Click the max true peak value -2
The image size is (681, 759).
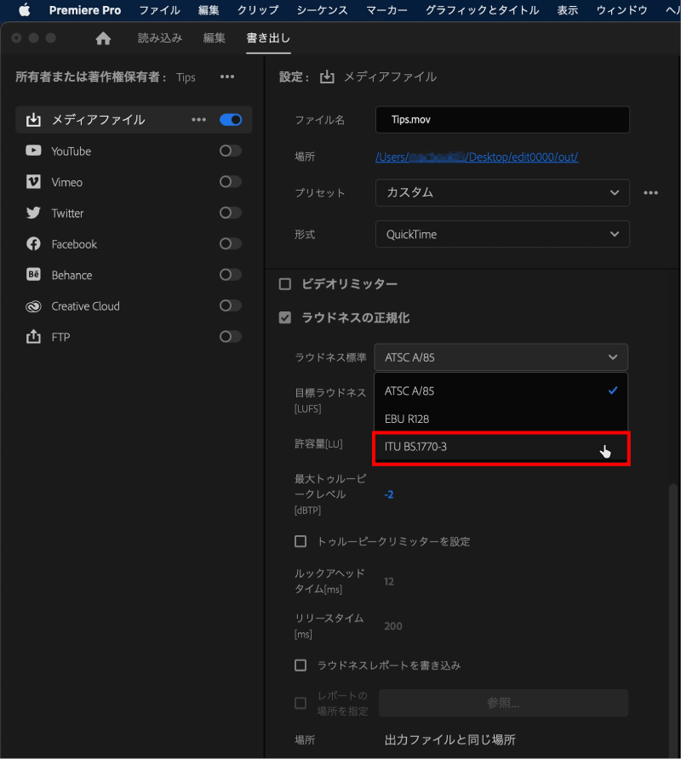389,494
